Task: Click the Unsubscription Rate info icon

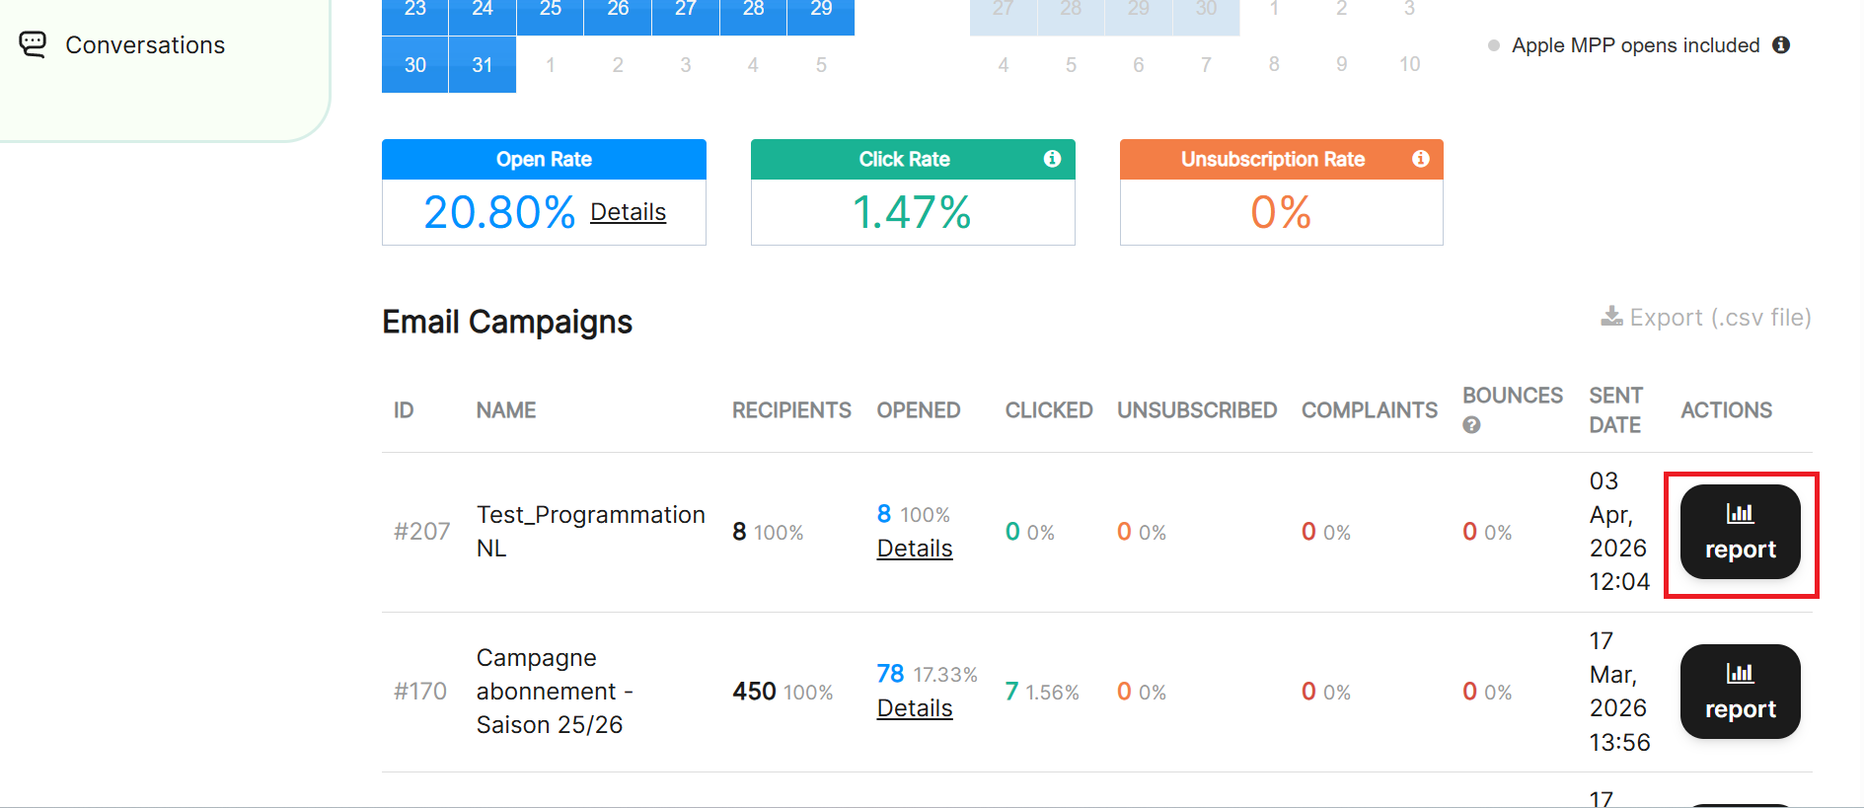Action: click(x=1420, y=159)
